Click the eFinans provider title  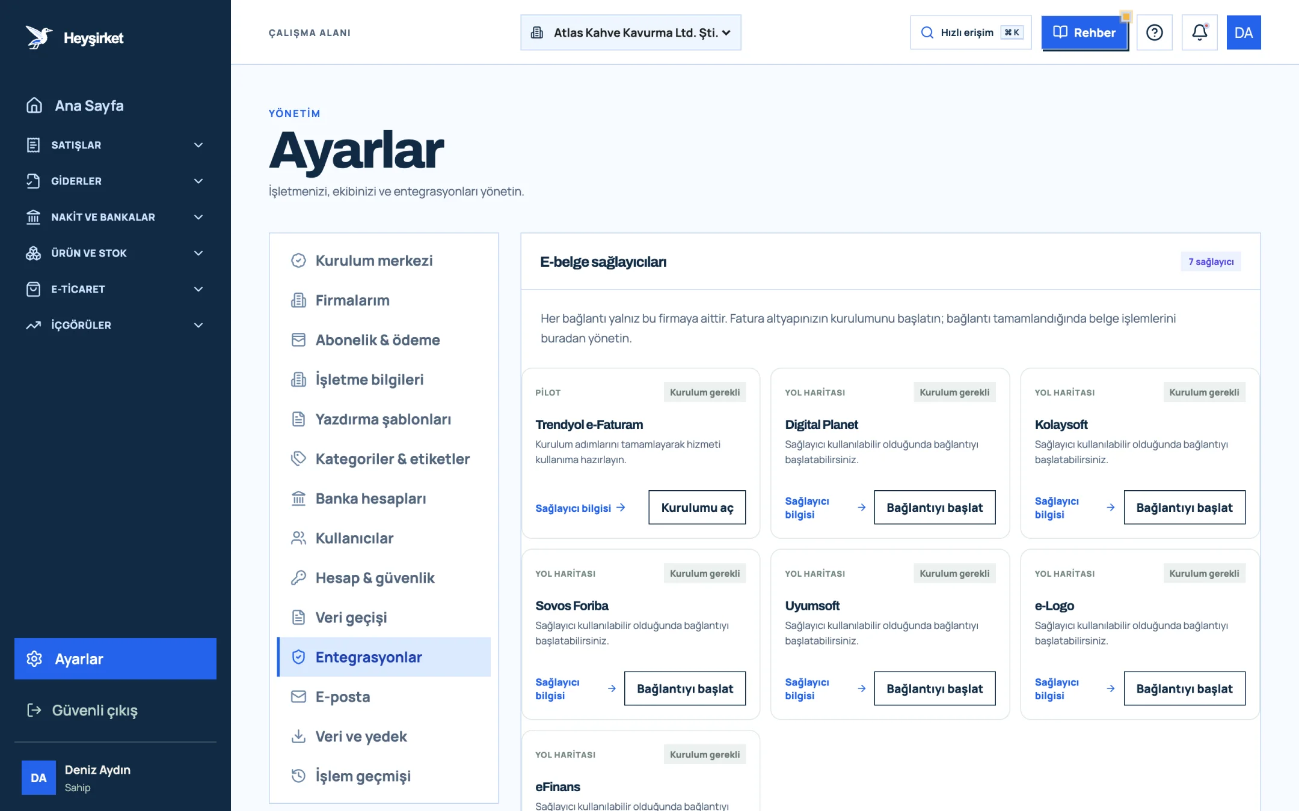(557, 787)
